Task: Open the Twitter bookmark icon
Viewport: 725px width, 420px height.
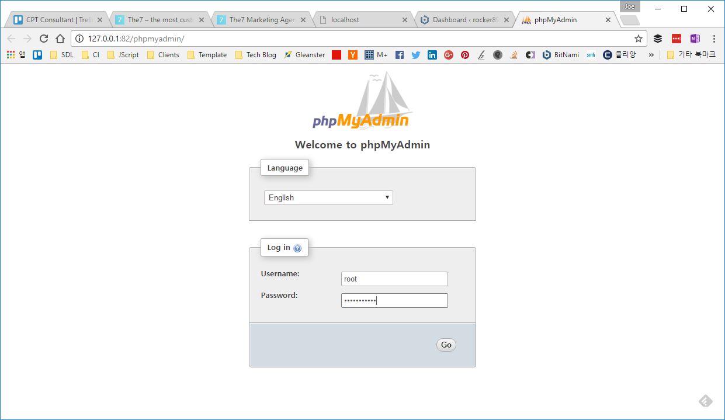Action: coord(416,55)
